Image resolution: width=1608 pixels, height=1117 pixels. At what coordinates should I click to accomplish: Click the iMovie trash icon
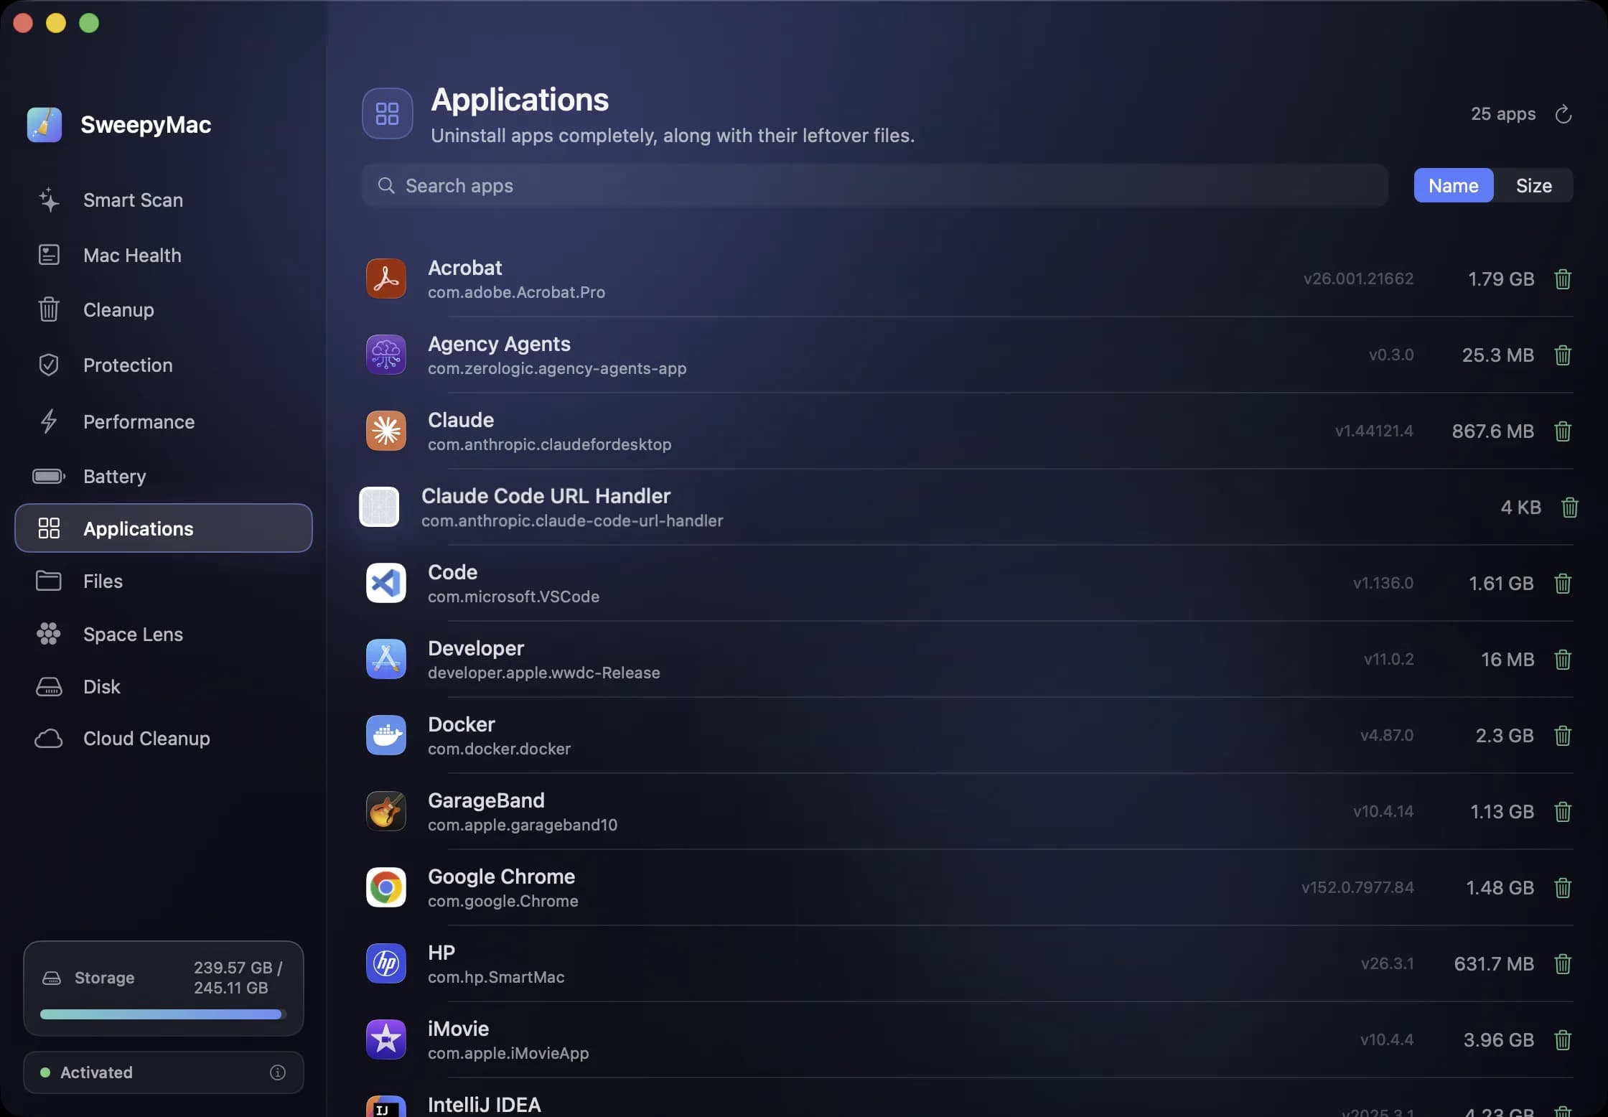click(x=1563, y=1040)
